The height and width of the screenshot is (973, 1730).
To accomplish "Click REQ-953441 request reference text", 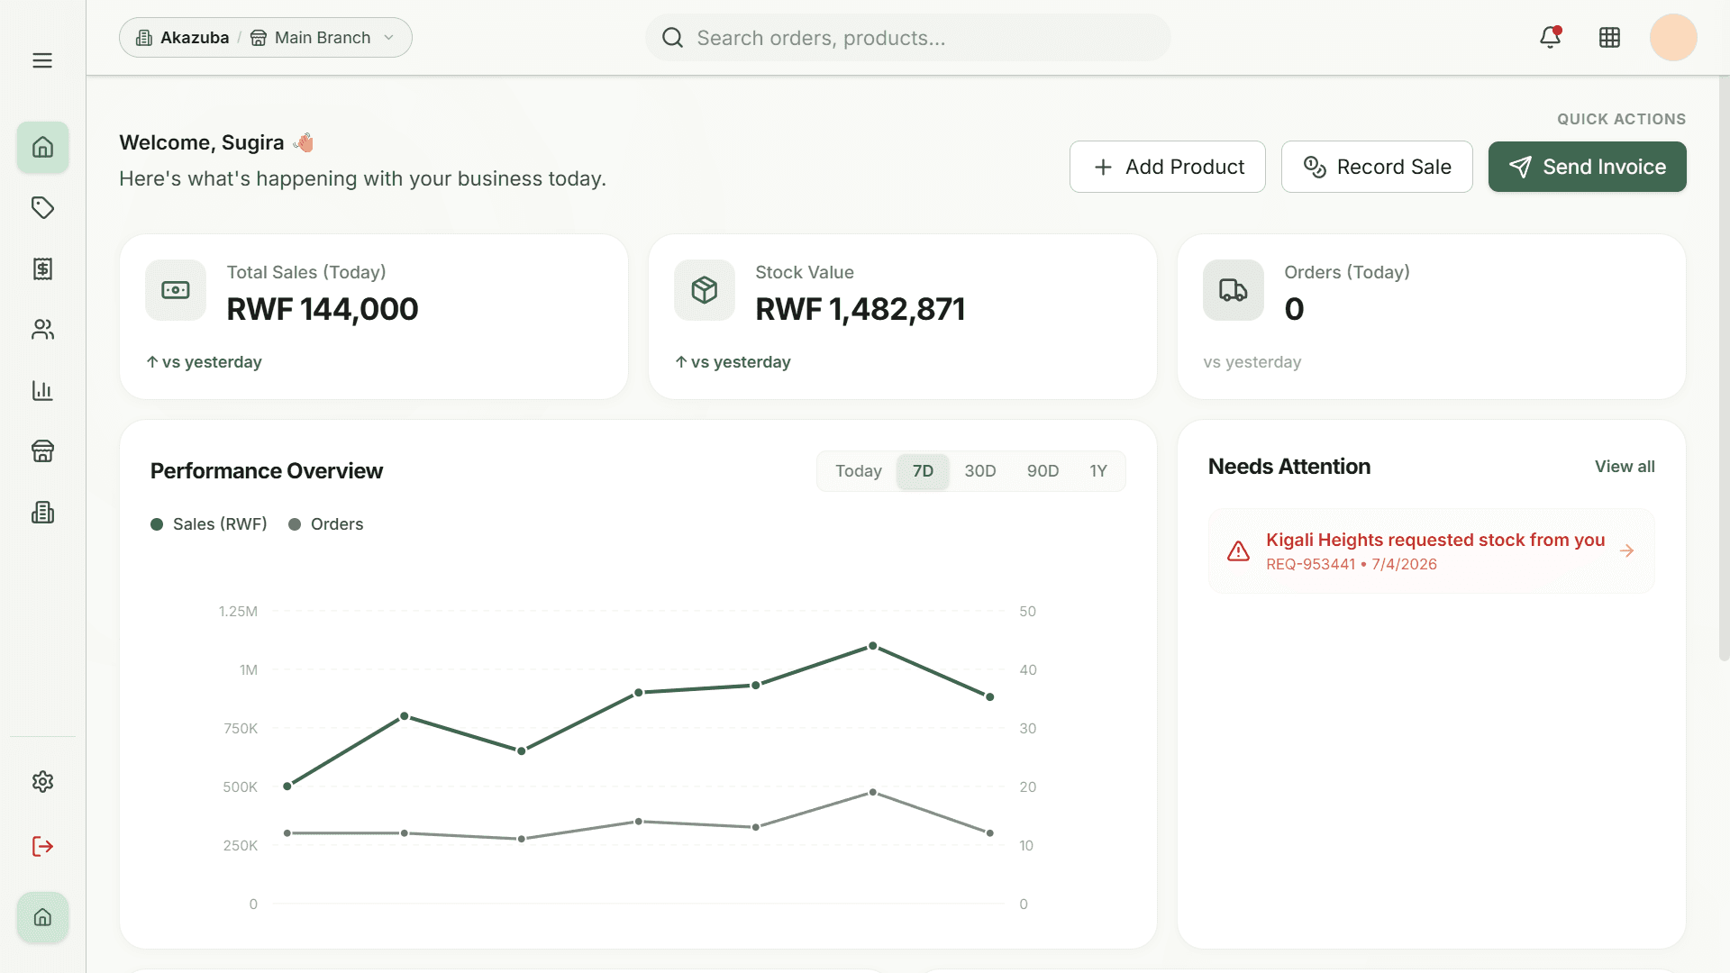I will pos(1310,564).
